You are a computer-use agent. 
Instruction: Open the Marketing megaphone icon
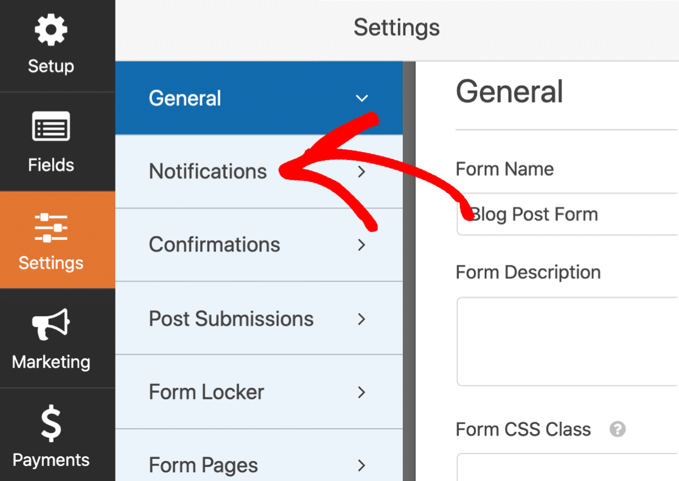[50, 326]
